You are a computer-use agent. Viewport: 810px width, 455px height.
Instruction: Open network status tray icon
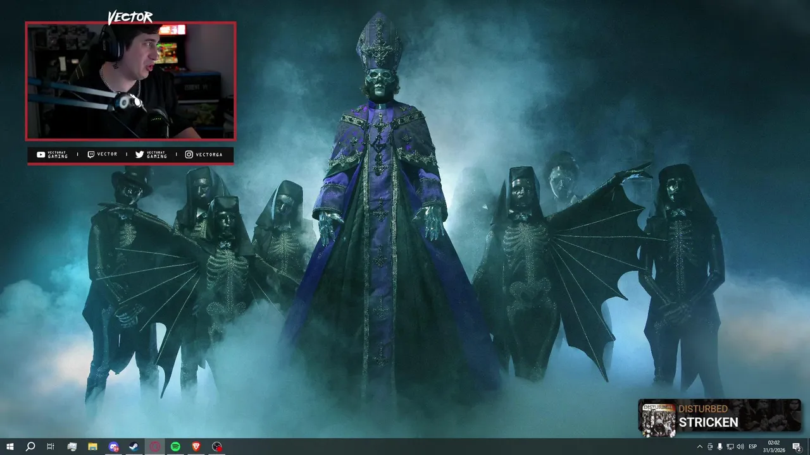(730, 447)
